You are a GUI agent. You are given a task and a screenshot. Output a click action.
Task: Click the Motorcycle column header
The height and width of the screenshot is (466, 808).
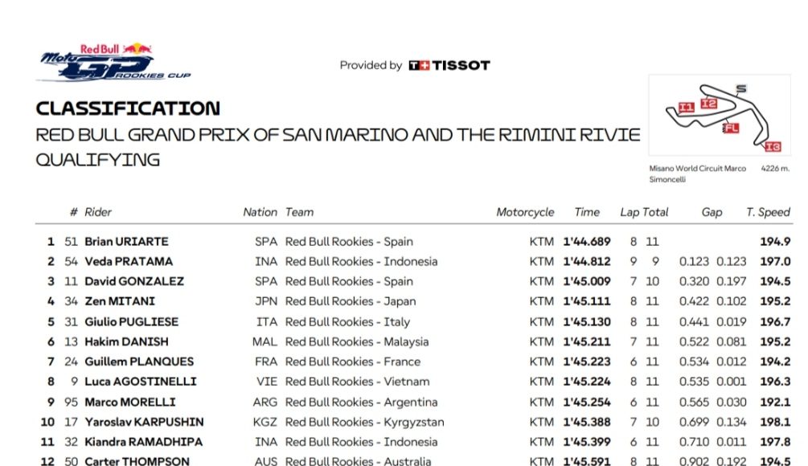tap(525, 212)
